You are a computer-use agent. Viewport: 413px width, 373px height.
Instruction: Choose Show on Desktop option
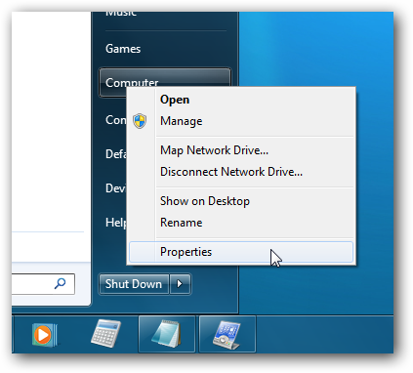[205, 201]
